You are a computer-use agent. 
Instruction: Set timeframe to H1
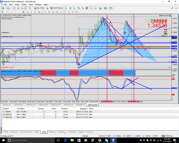coord(61,12)
